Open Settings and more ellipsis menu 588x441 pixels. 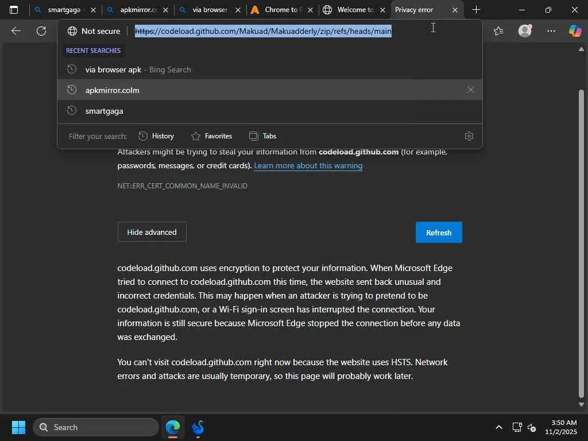pos(551,31)
